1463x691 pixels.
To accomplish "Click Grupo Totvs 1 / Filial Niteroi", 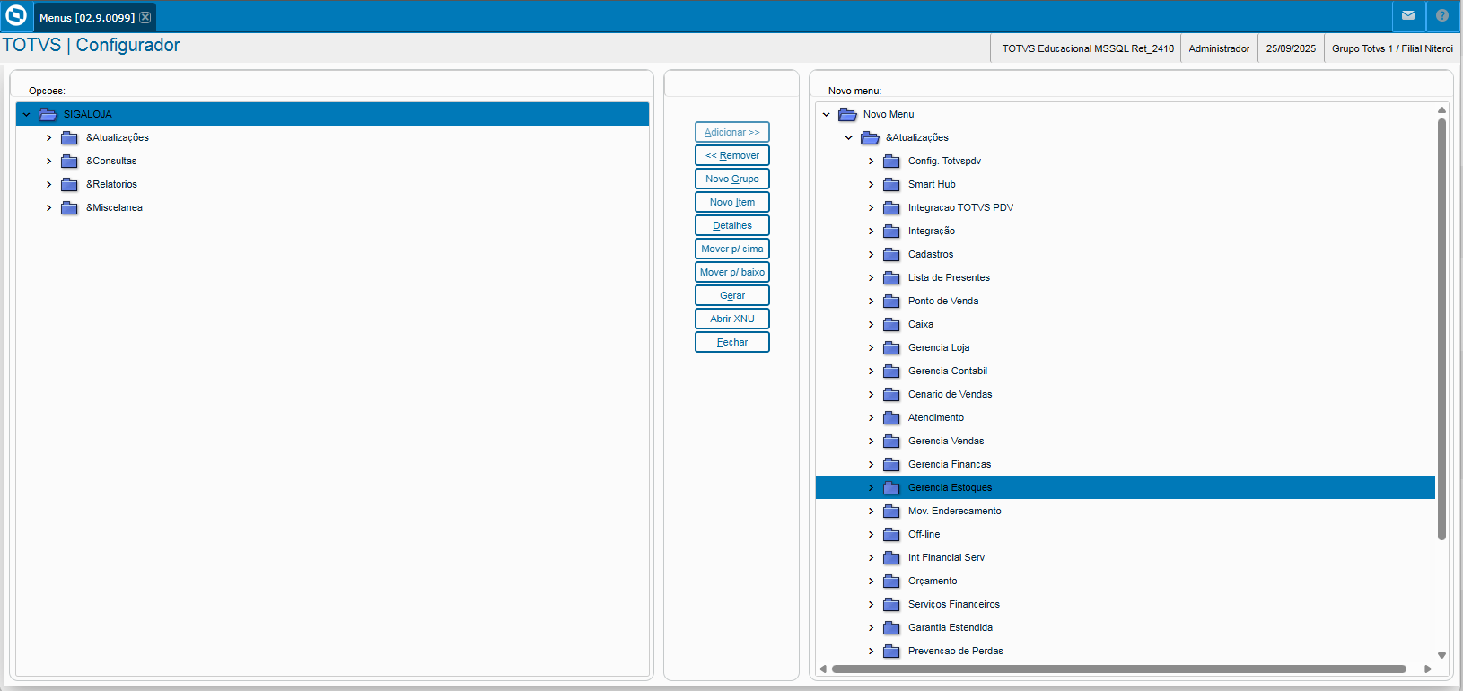I will [x=1392, y=48].
